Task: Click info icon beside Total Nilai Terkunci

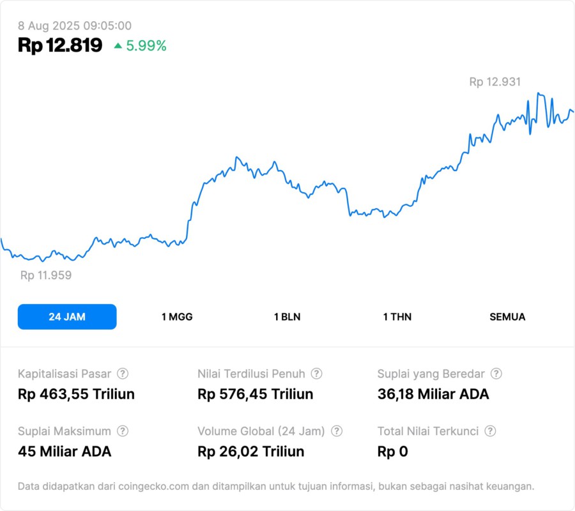Action: pyautogui.click(x=490, y=431)
